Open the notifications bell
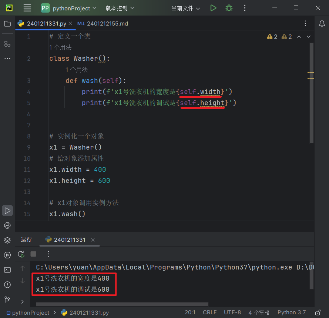The image size is (329, 318). tap(322, 24)
